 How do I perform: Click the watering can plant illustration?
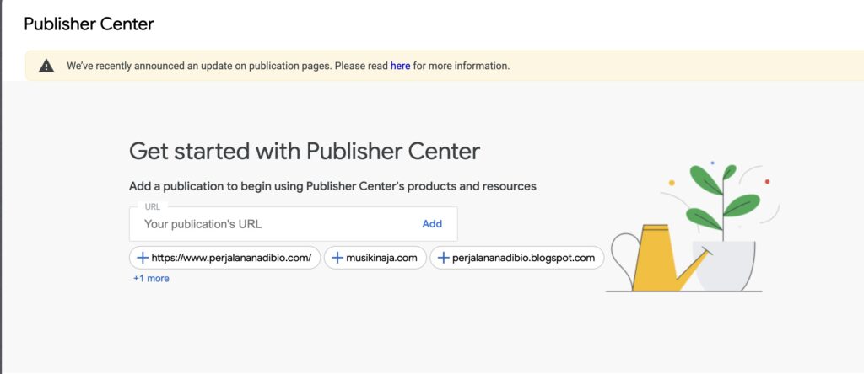tap(693, 227)
